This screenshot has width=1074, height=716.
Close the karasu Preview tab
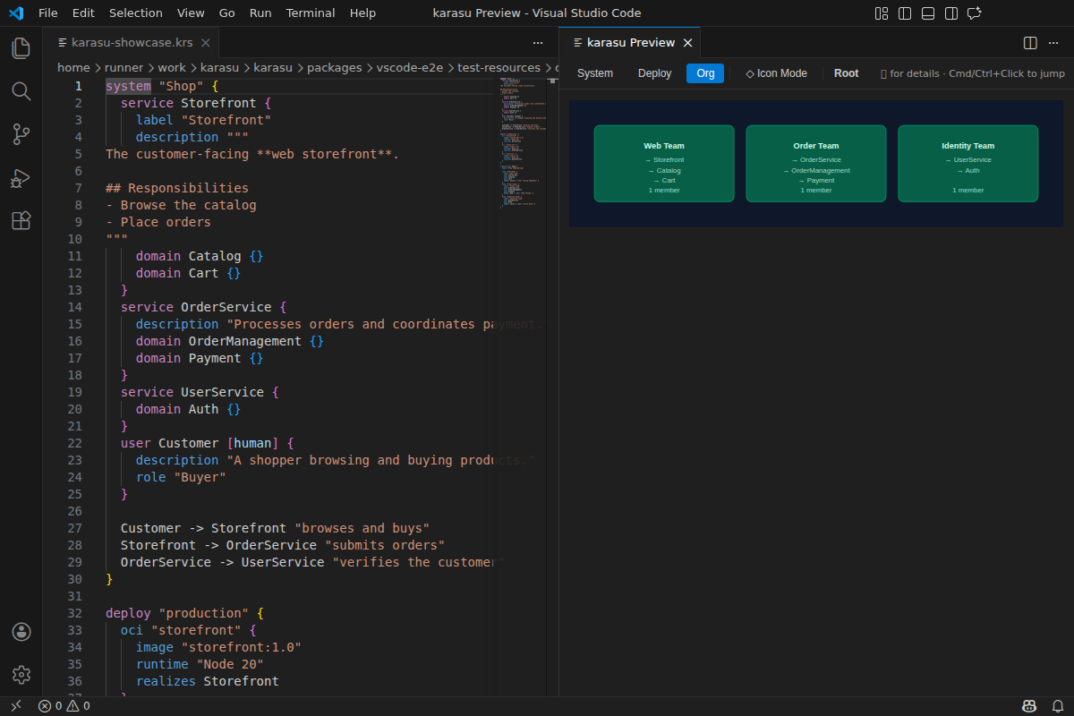tap(687, 43)
